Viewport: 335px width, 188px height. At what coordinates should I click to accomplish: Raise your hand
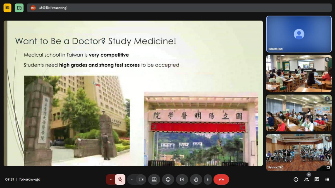pyautogui.click(x=196, y=180)
